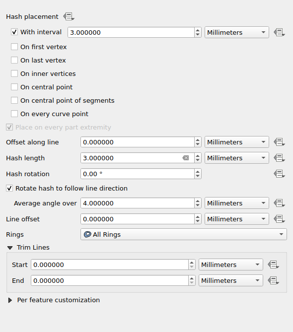Open data-defined override for Hash placement

coord(69,16)
